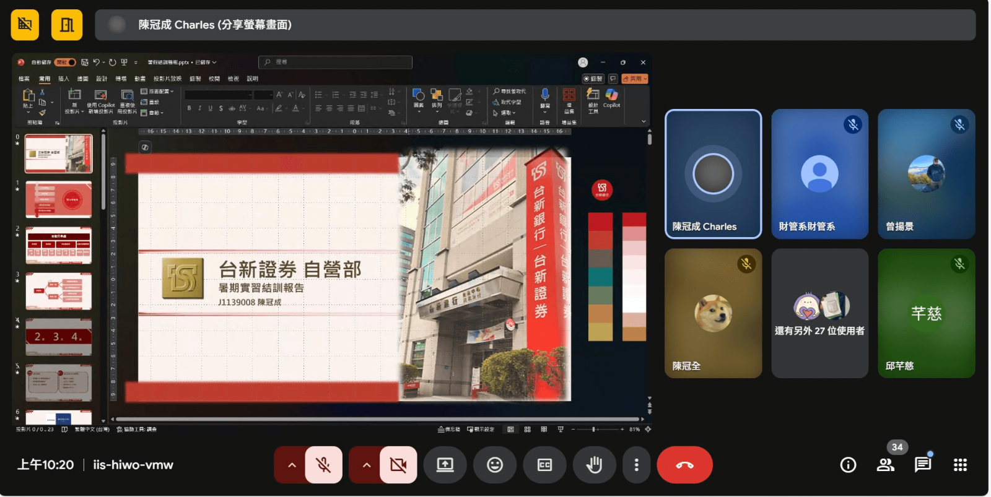Image resolution: width=991 pixels, height=497 pixels.
Task: Click the Undo arrow in PowerPoint
Action: point(96,63)
